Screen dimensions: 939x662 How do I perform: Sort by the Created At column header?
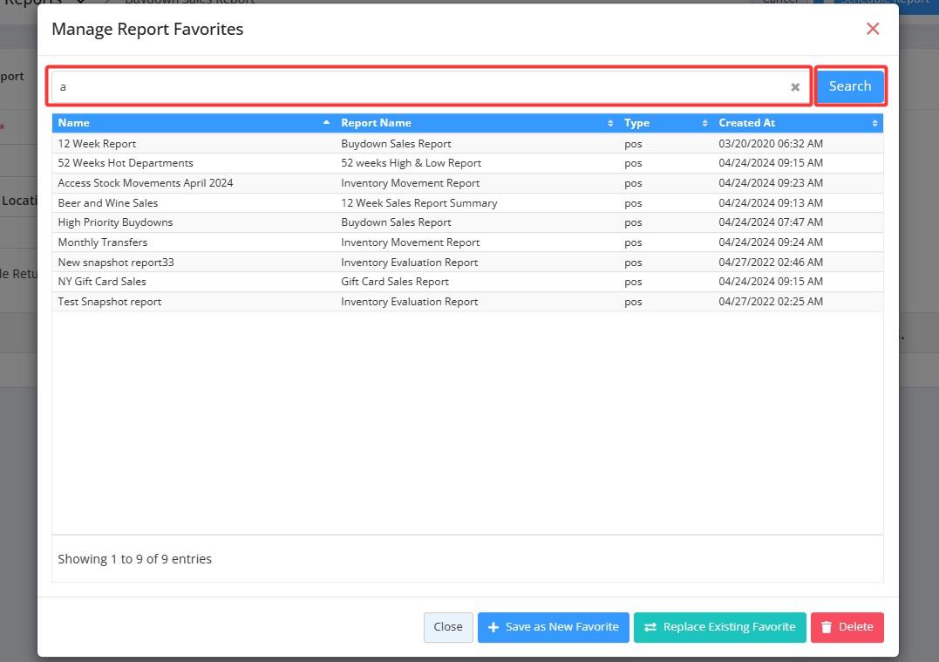pos(797,123)
